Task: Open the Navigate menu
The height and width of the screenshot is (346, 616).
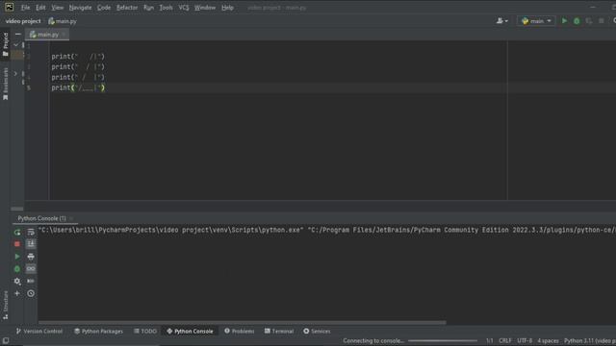Action: (x=80, y=8)
